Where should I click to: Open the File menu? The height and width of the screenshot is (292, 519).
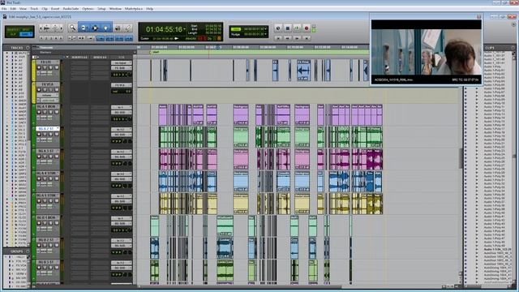tap(4, 9)
